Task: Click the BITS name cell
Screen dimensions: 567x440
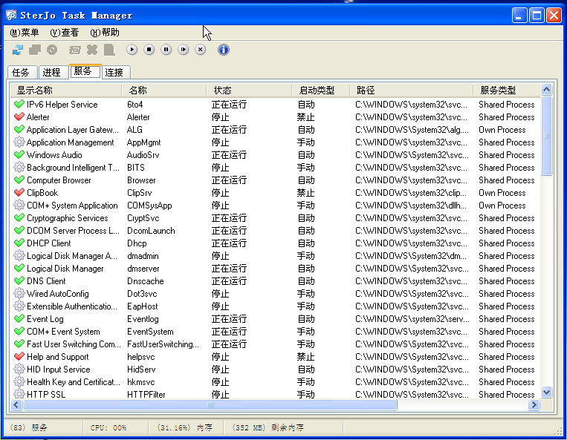Action: (135, 168)
